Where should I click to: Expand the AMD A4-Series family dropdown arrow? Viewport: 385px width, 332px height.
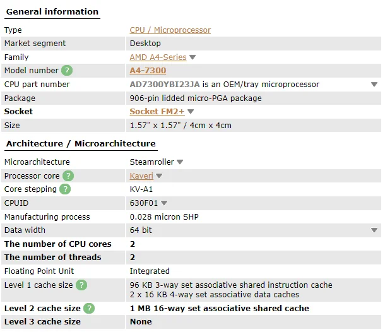tap(192, 57)
